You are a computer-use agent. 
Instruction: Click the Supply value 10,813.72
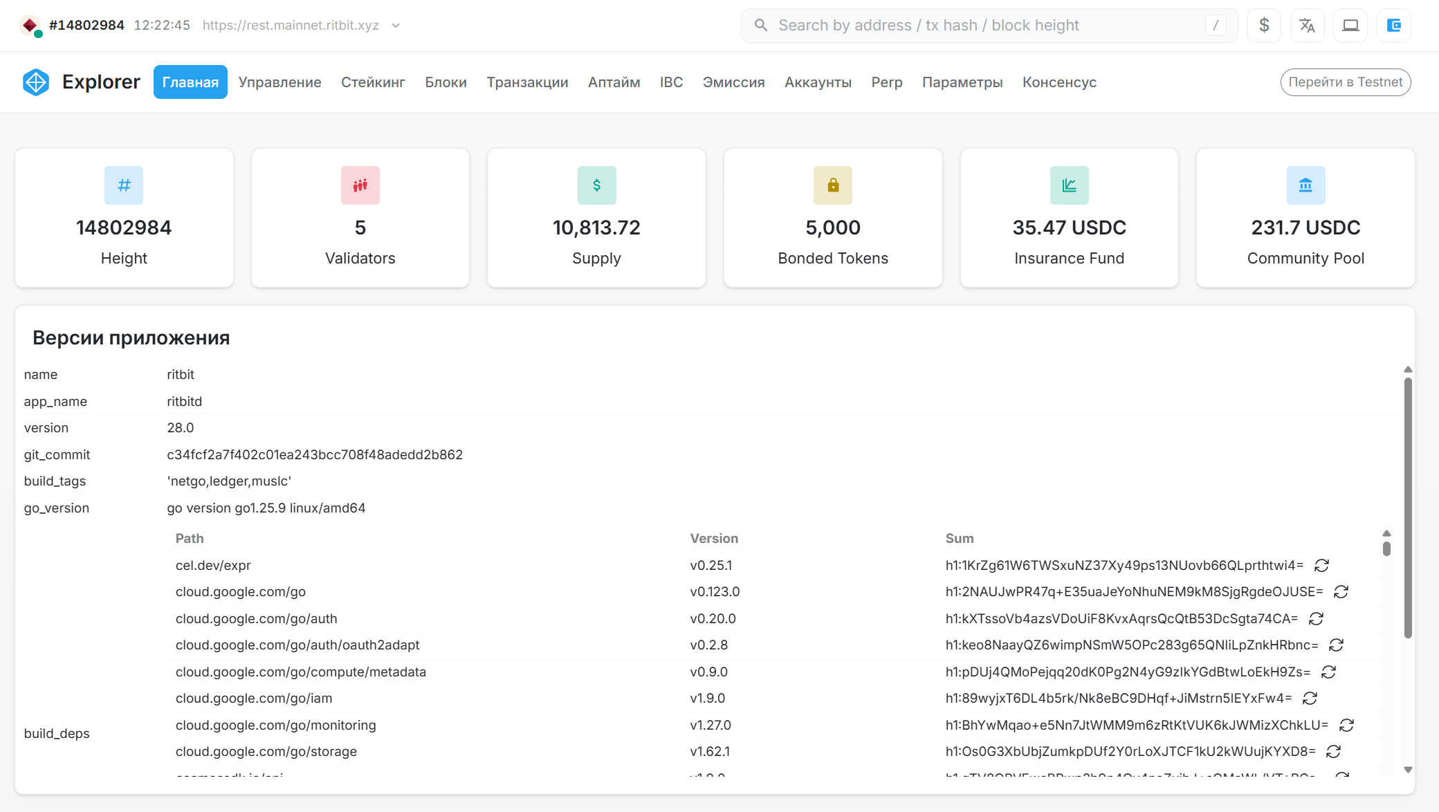point(596,228)
